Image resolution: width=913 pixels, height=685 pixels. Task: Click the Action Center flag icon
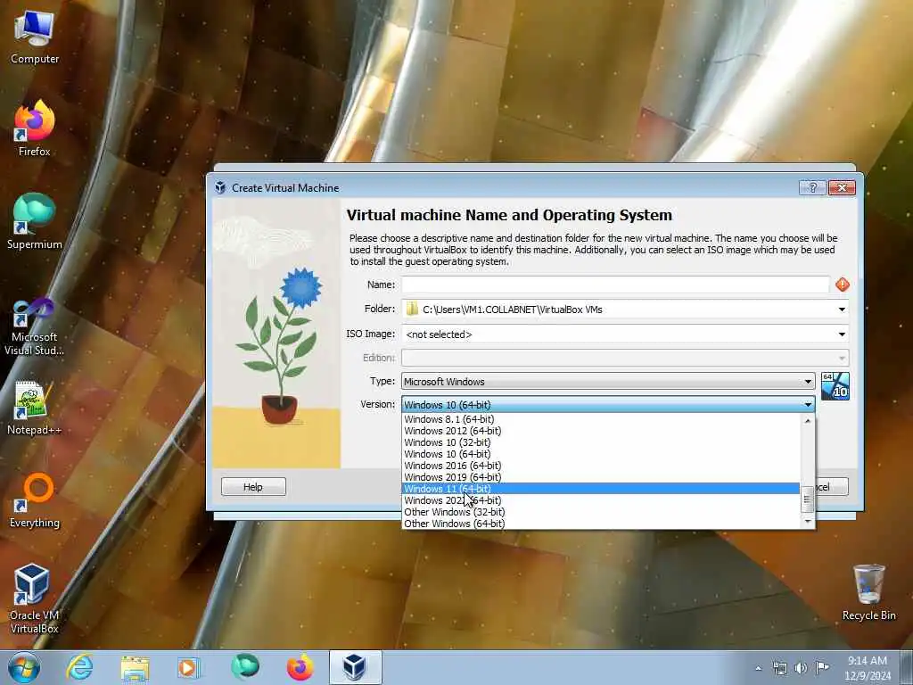tap(821, 668)
